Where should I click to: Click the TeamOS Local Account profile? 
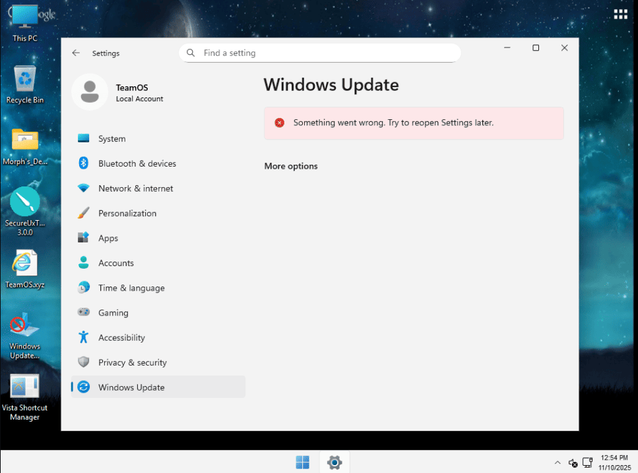coord(119,92)
